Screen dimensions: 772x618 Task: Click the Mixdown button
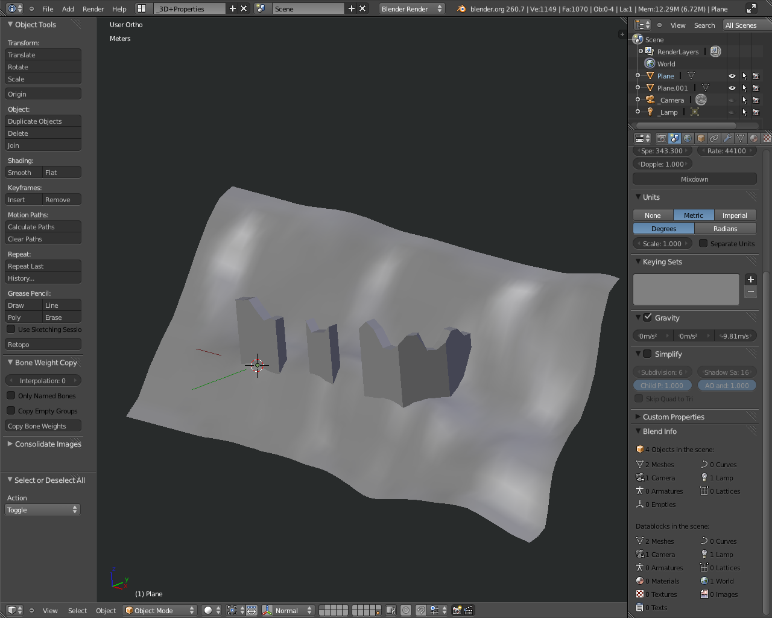click(694, 179)
